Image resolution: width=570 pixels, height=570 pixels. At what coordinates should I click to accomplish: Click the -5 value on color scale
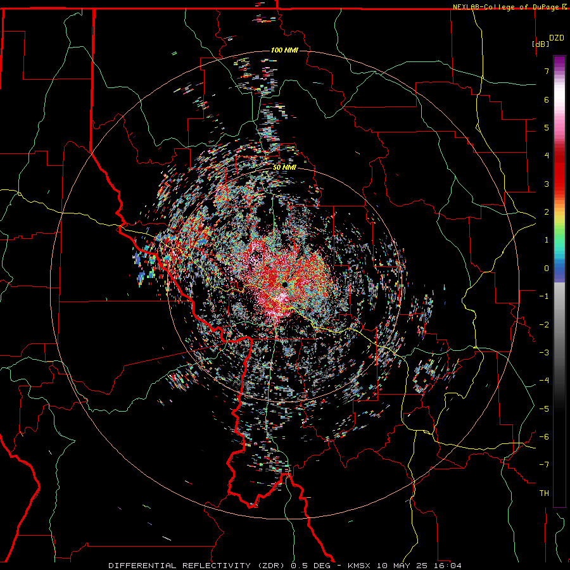pyautogui.click(x=544, y=409)
